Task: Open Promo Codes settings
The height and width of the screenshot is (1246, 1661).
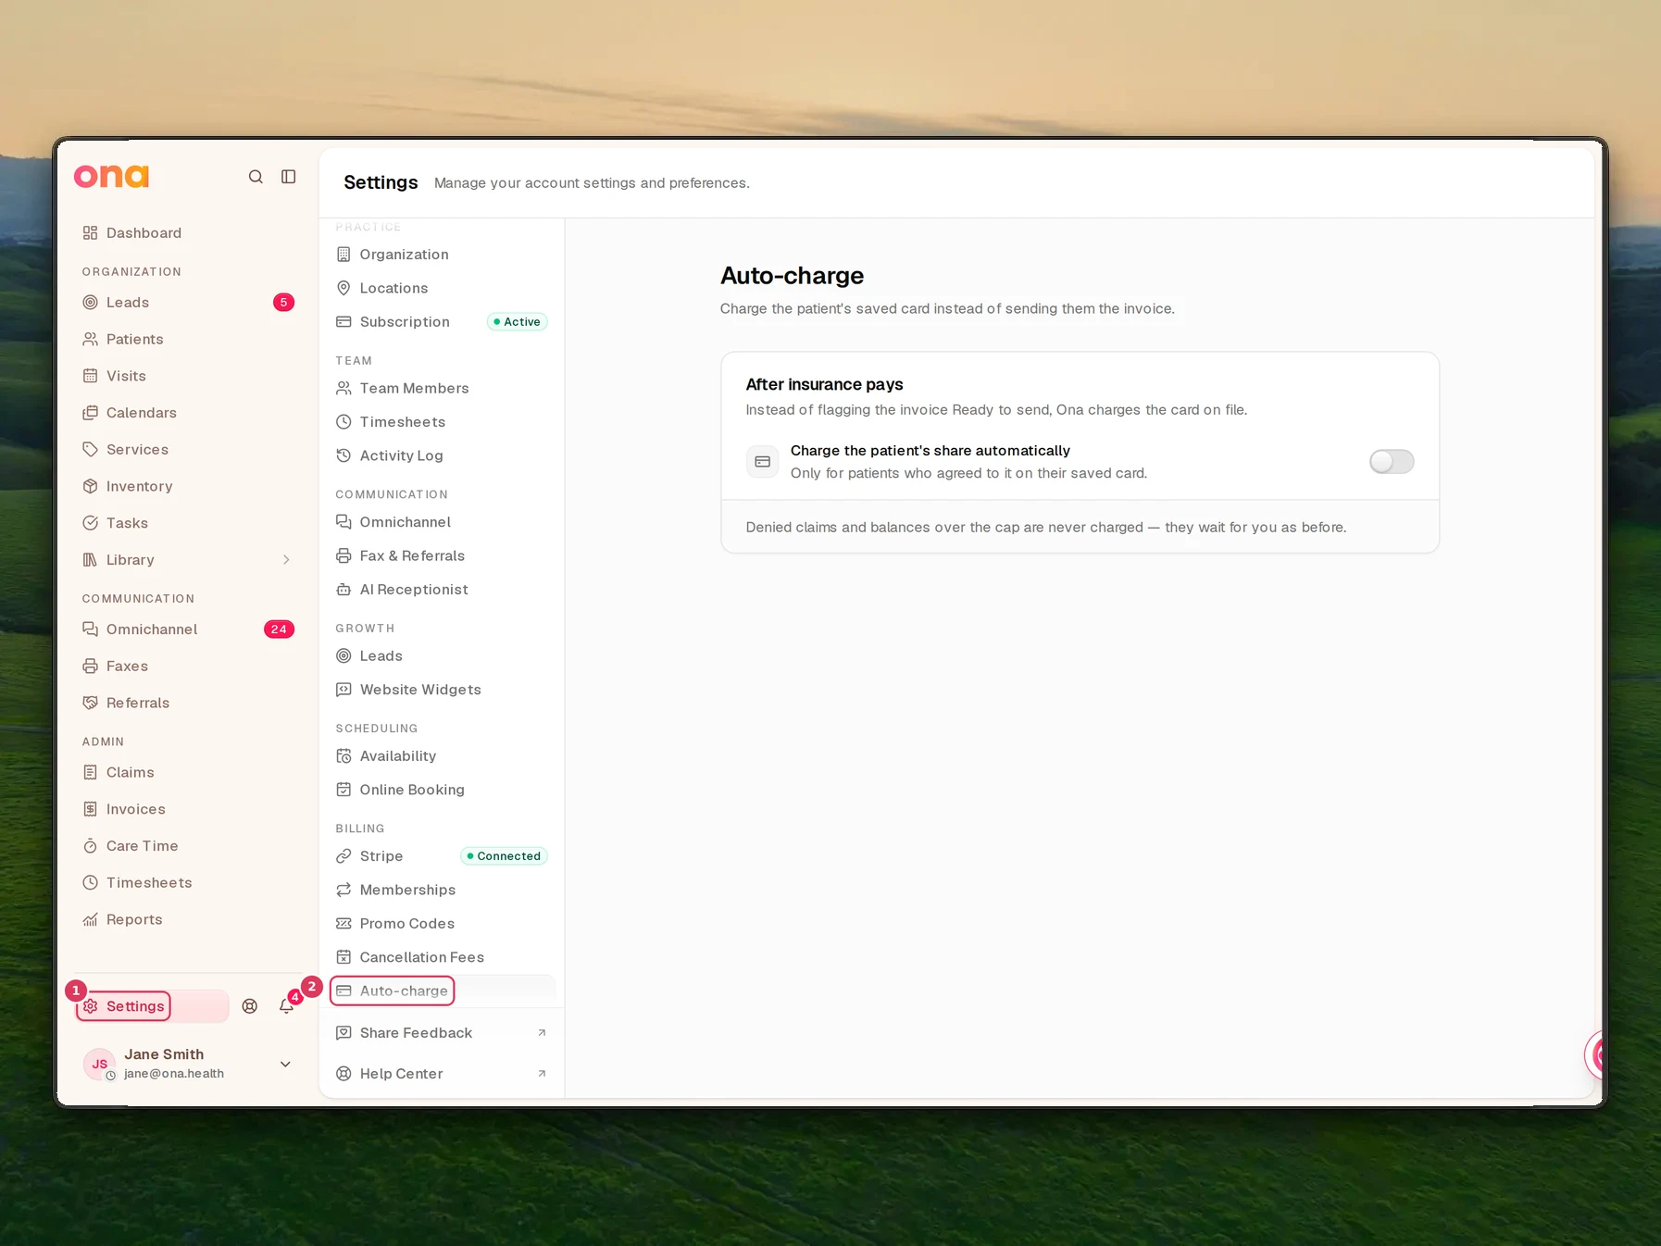Action: 442,924
